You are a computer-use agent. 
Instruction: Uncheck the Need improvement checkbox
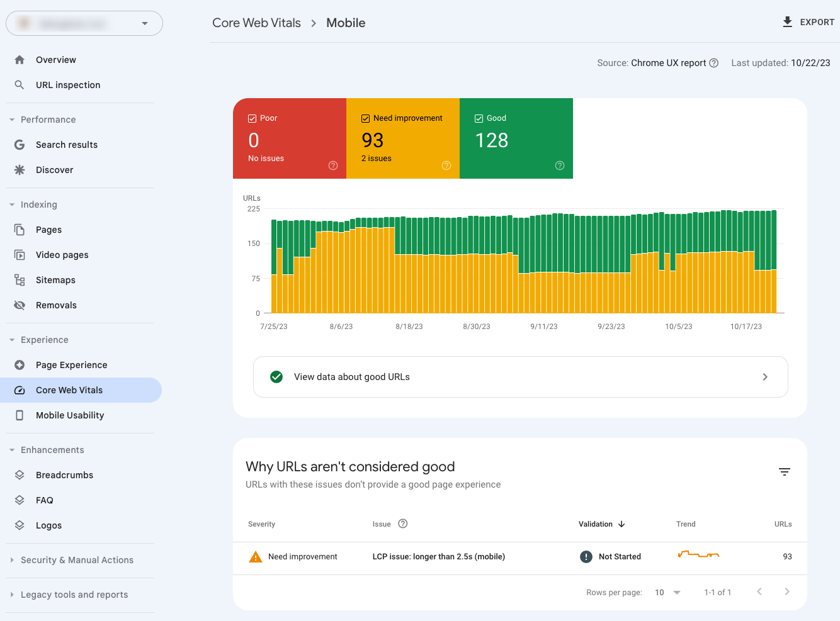[x=365, y=118]
